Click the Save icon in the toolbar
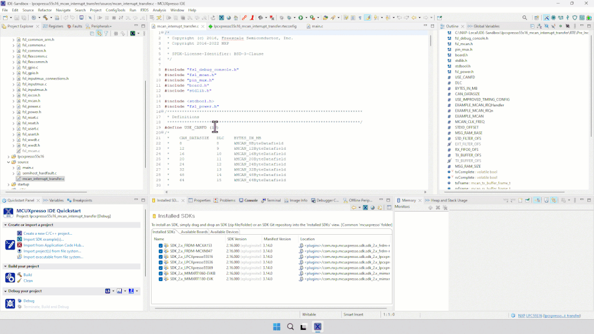Screen dimensions: 594x334 (x=17, y=18)
